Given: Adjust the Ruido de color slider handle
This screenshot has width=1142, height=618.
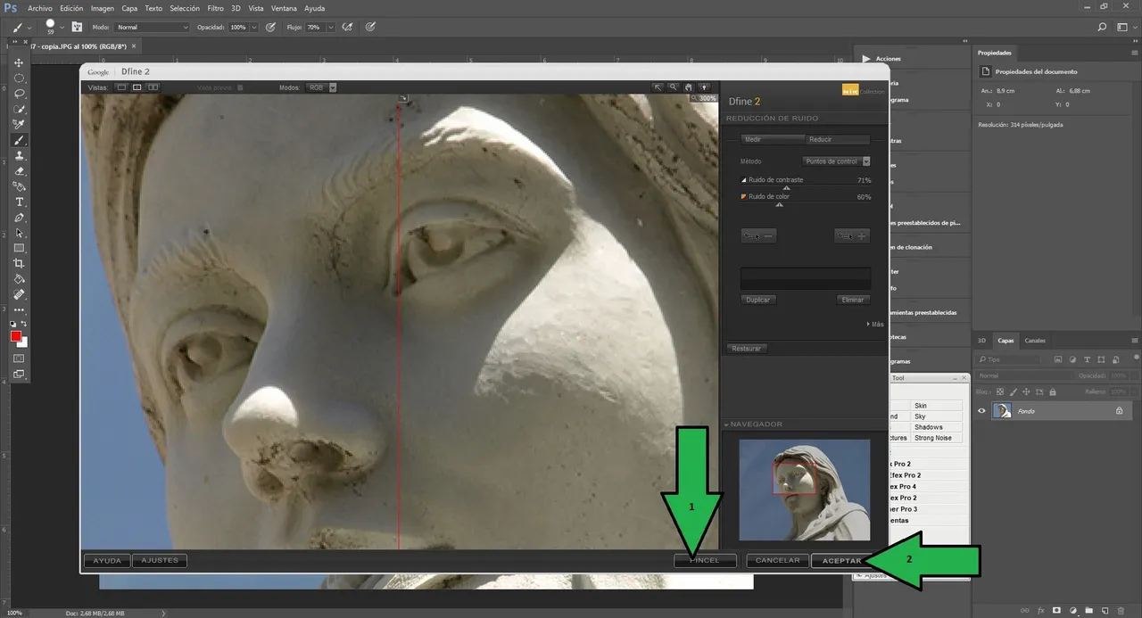Looking at the screenshot, I should pos(779,204).
